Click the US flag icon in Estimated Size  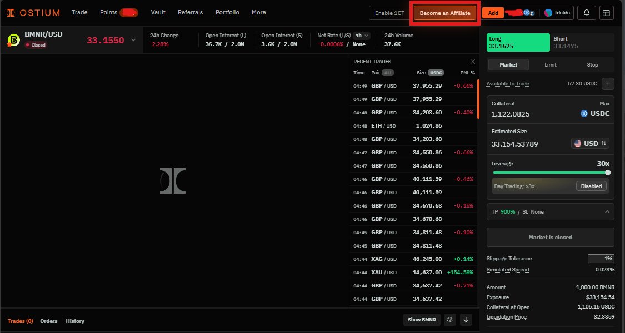tap(578, 143)
